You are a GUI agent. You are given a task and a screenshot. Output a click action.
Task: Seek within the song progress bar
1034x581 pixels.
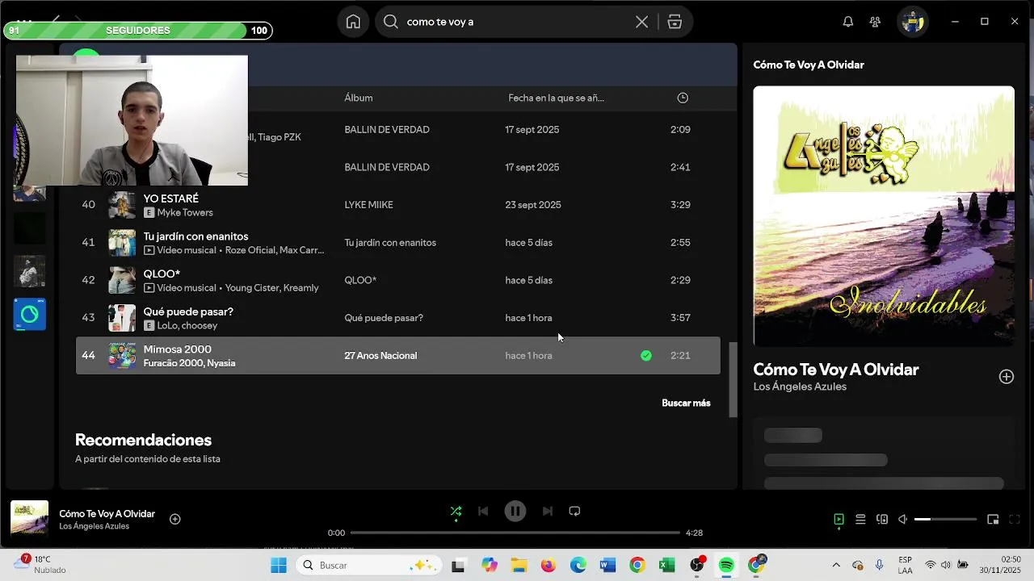(x=515, y=533)
